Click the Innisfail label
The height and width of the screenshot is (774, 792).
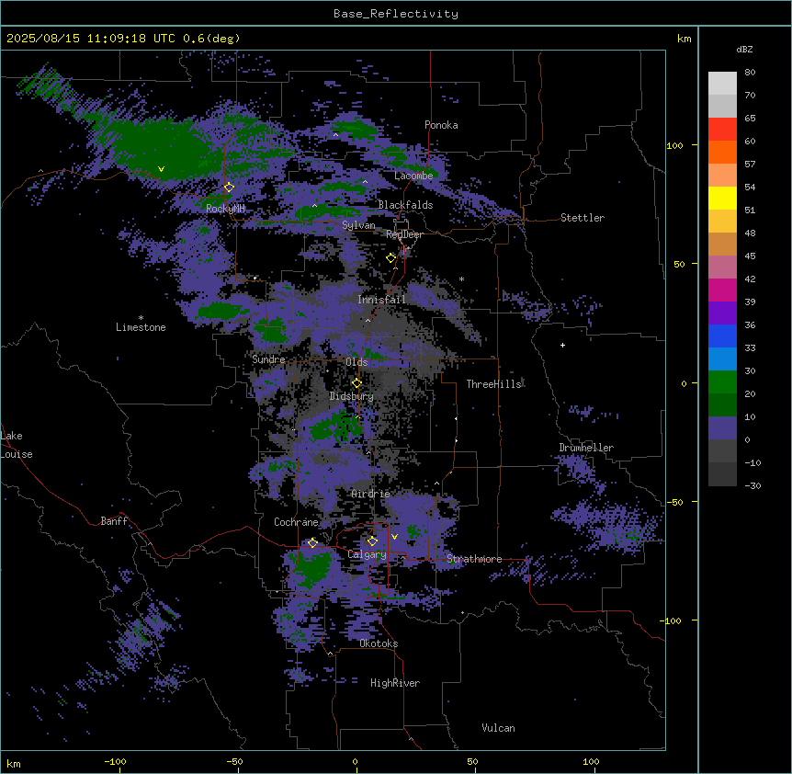pos(381,300)
